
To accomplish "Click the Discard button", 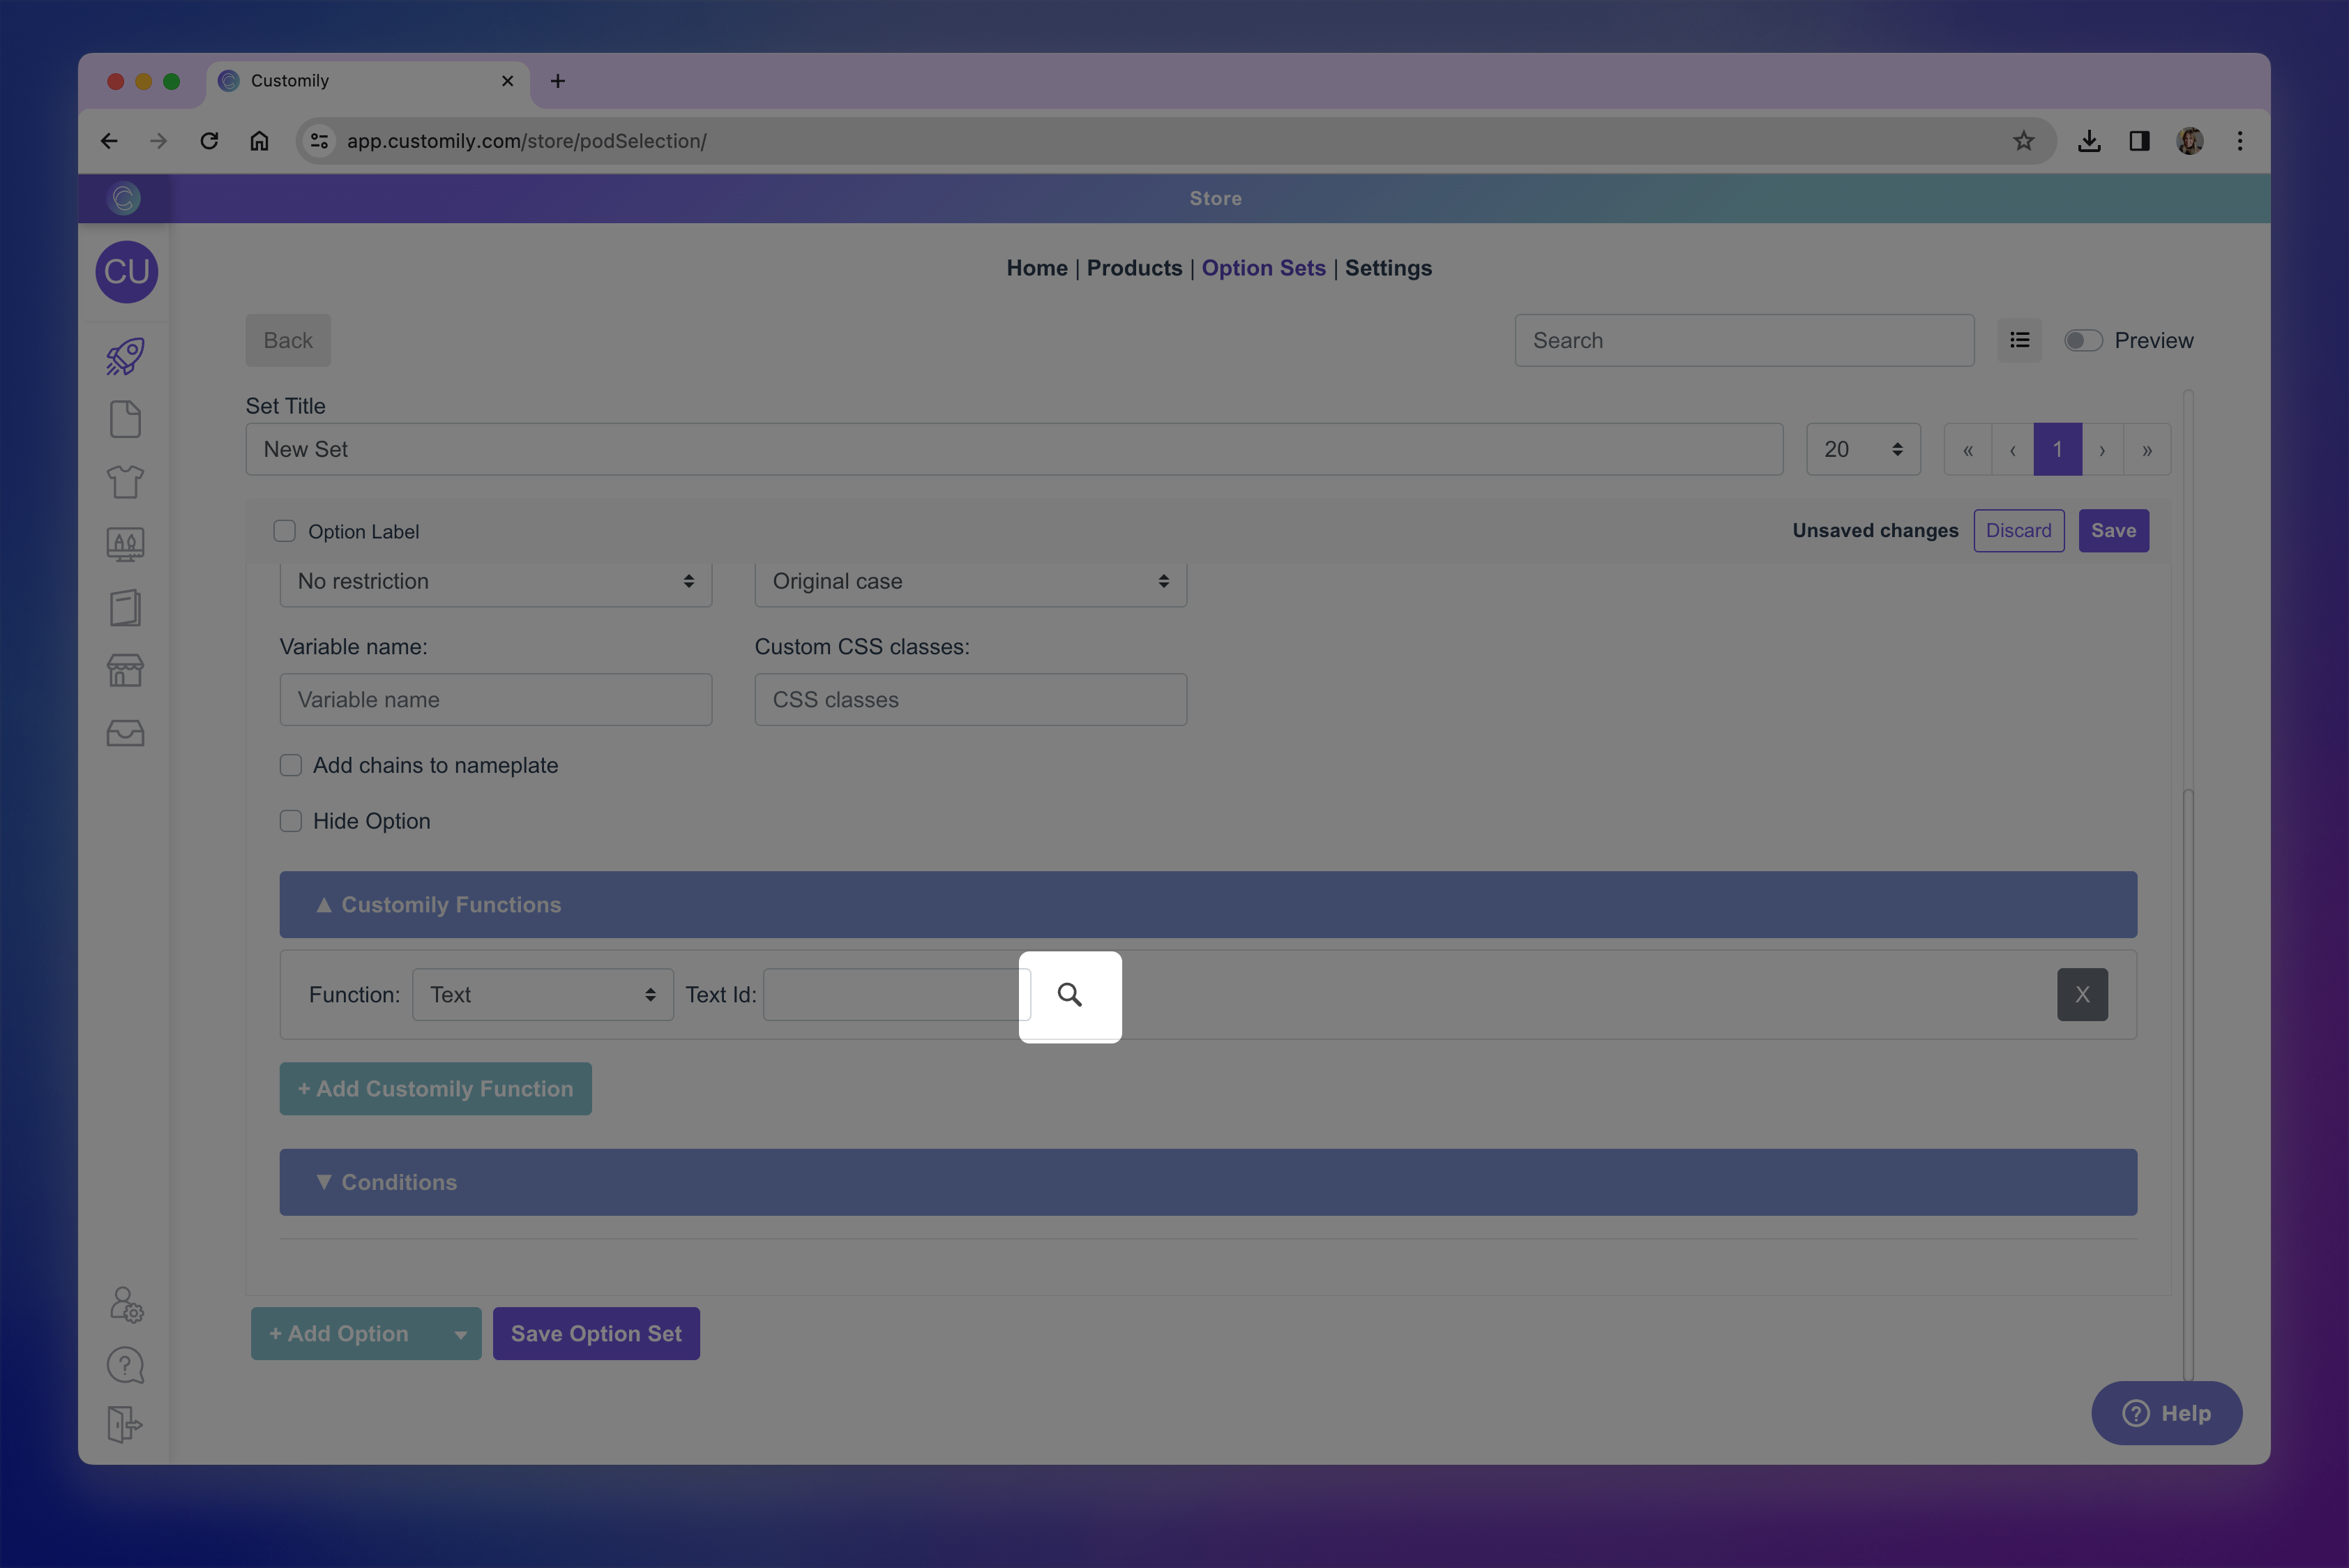I will point(2018,531).
